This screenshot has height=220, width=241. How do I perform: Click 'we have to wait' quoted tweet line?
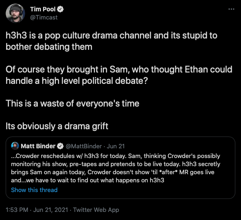pos(88,180)
